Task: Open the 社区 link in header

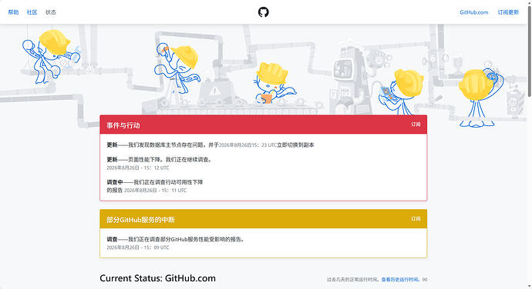Action: click(x=32, y=12)
